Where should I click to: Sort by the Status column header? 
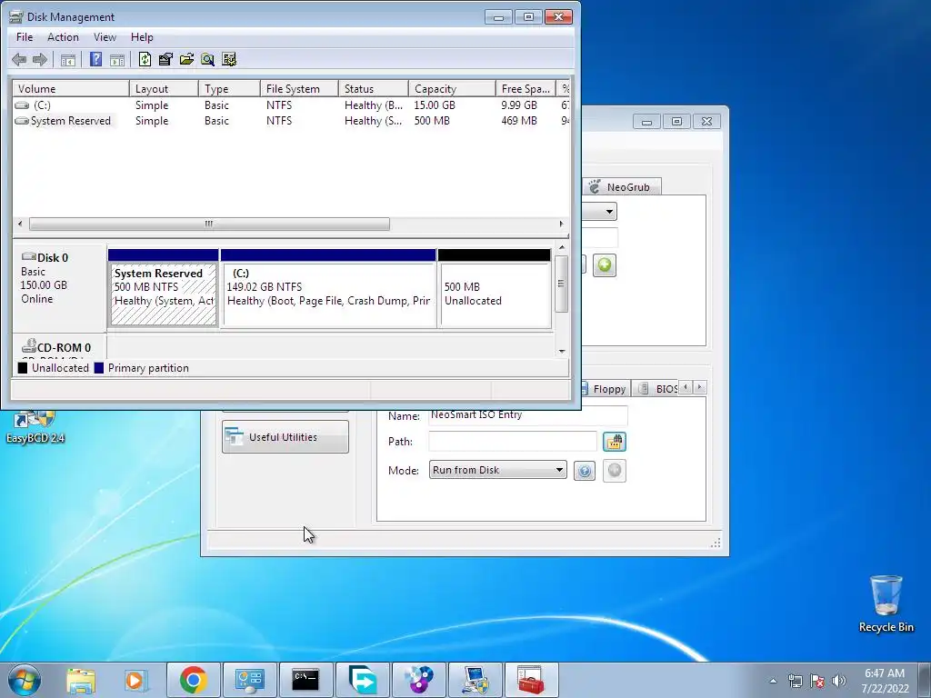point(374,88)
